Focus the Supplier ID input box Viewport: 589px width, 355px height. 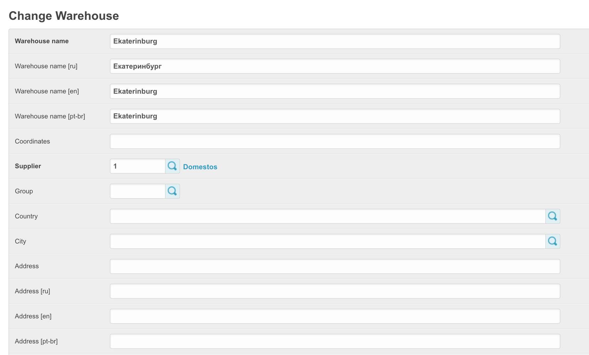pyautogui.click(x=138, y=166)
